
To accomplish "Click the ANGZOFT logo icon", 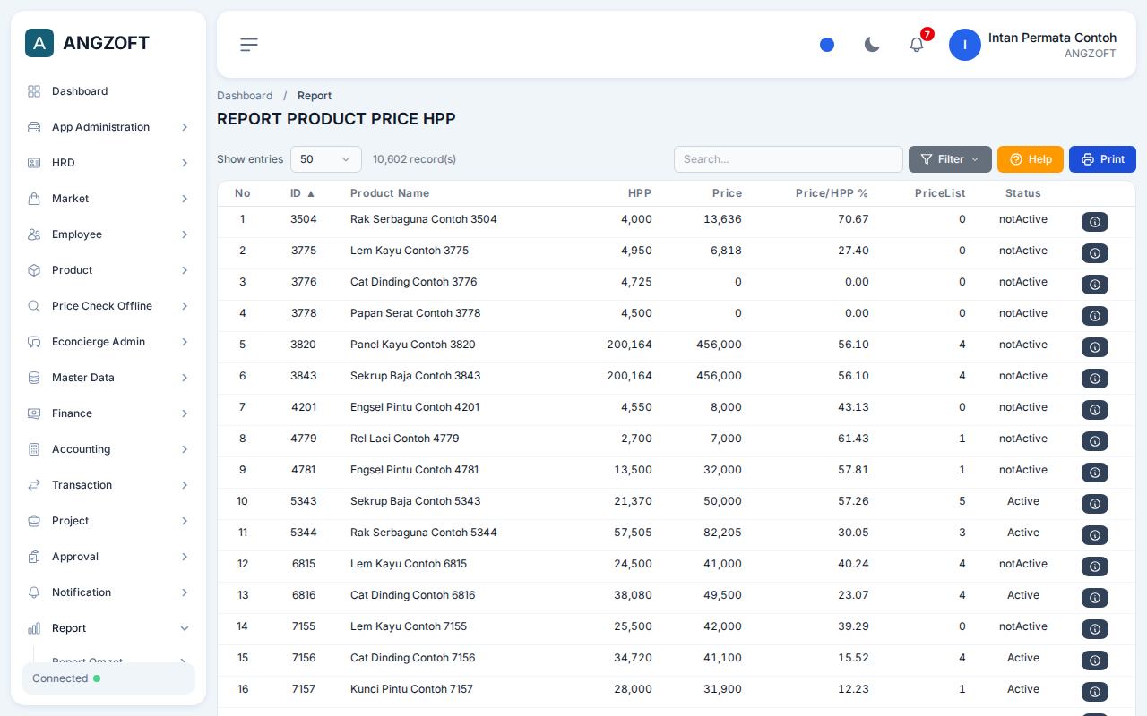I will tap(39, 43).
